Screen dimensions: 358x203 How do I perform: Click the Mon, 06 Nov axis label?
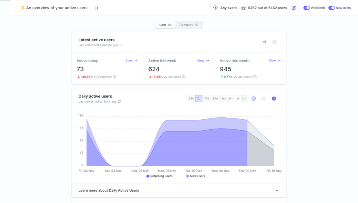tap(167, 171)
